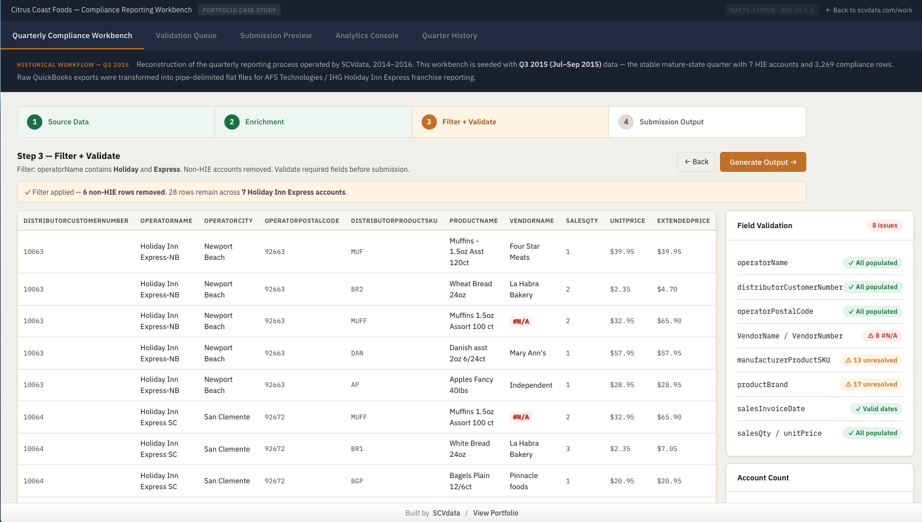Viewport: 922px width, 522px height.
Task: Click the BR1 SKU cell
Action: point(394,449)
